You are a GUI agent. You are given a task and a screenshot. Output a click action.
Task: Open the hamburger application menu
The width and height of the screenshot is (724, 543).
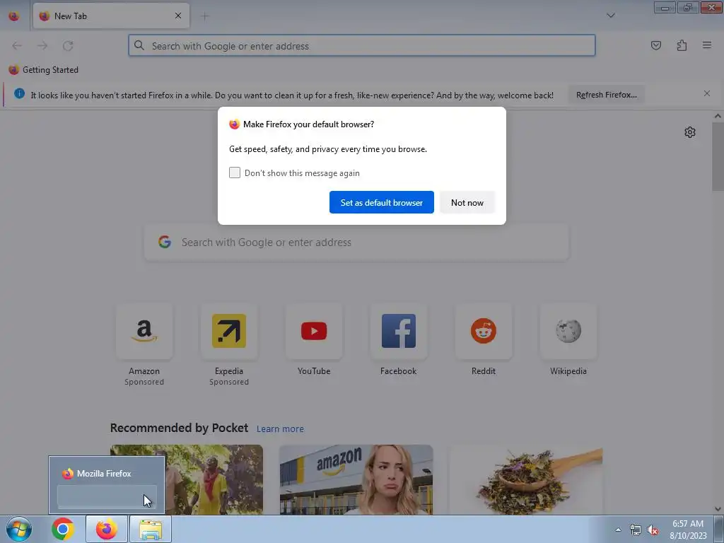pyautogui.click(x=707, y=45)
